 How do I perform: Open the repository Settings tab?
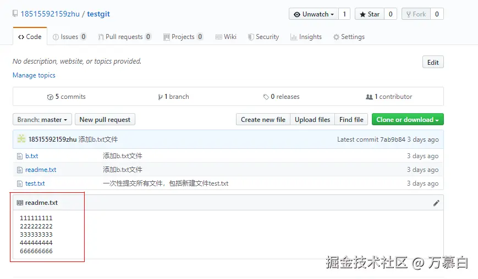[349, 37]
